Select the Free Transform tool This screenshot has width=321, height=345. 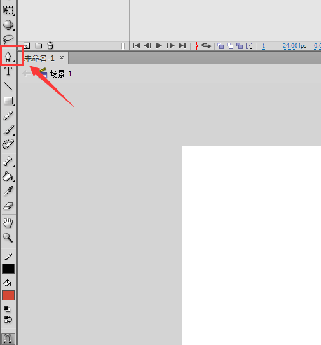click(x=8, y=10)
